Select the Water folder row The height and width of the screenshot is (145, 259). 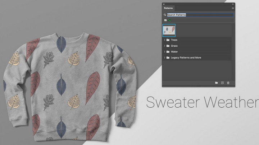pos(197,52)
